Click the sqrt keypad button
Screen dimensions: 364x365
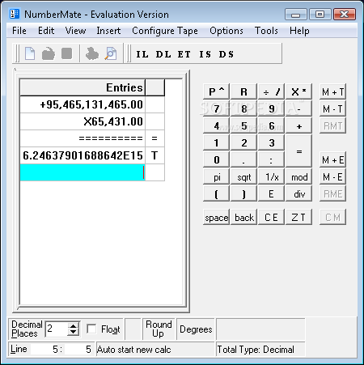pyautogui.click(x=244, y=177)
